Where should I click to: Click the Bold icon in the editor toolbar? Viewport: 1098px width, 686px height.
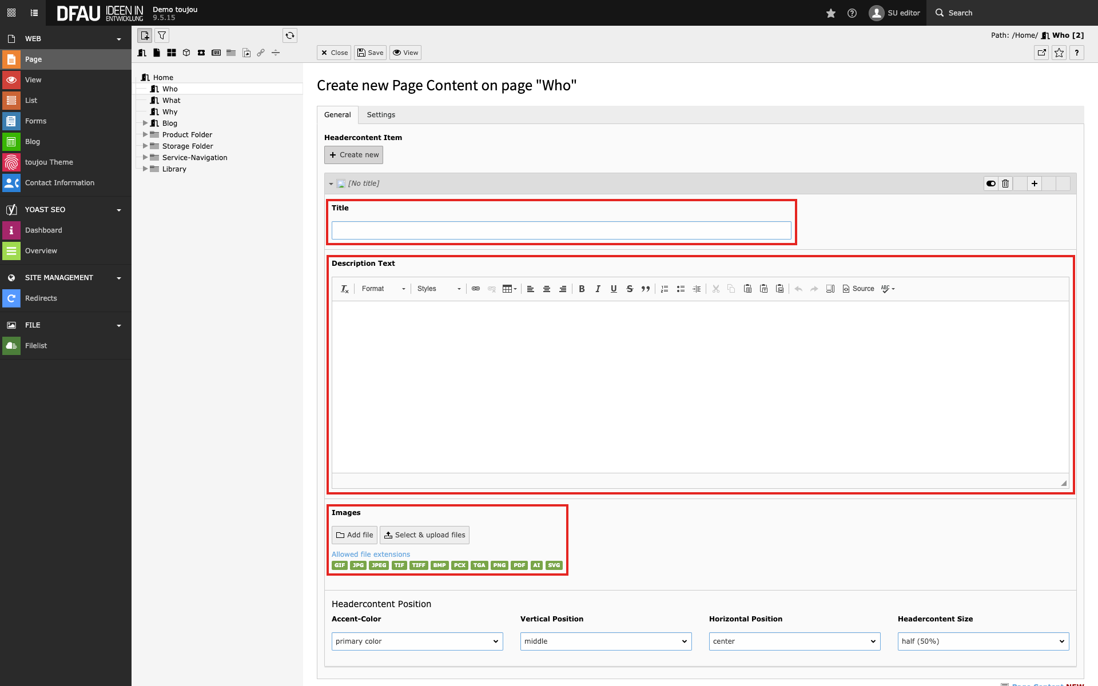tap(582, 289)
